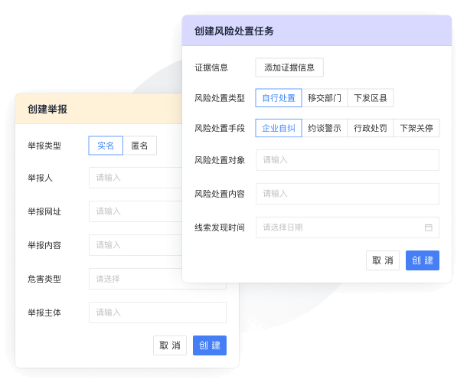Click 创建 in risk task dialog
The width and height of the screenshot is (467, 383).
423,260
